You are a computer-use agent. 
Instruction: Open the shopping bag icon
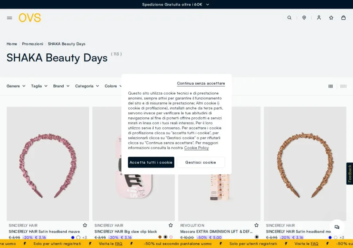coord(344,18)
